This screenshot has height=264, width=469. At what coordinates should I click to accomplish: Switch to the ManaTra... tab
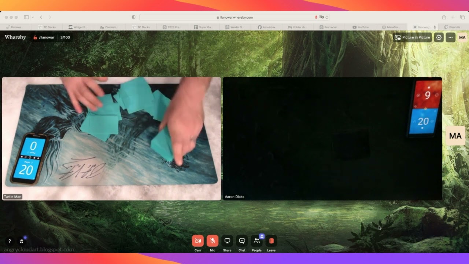391,27
